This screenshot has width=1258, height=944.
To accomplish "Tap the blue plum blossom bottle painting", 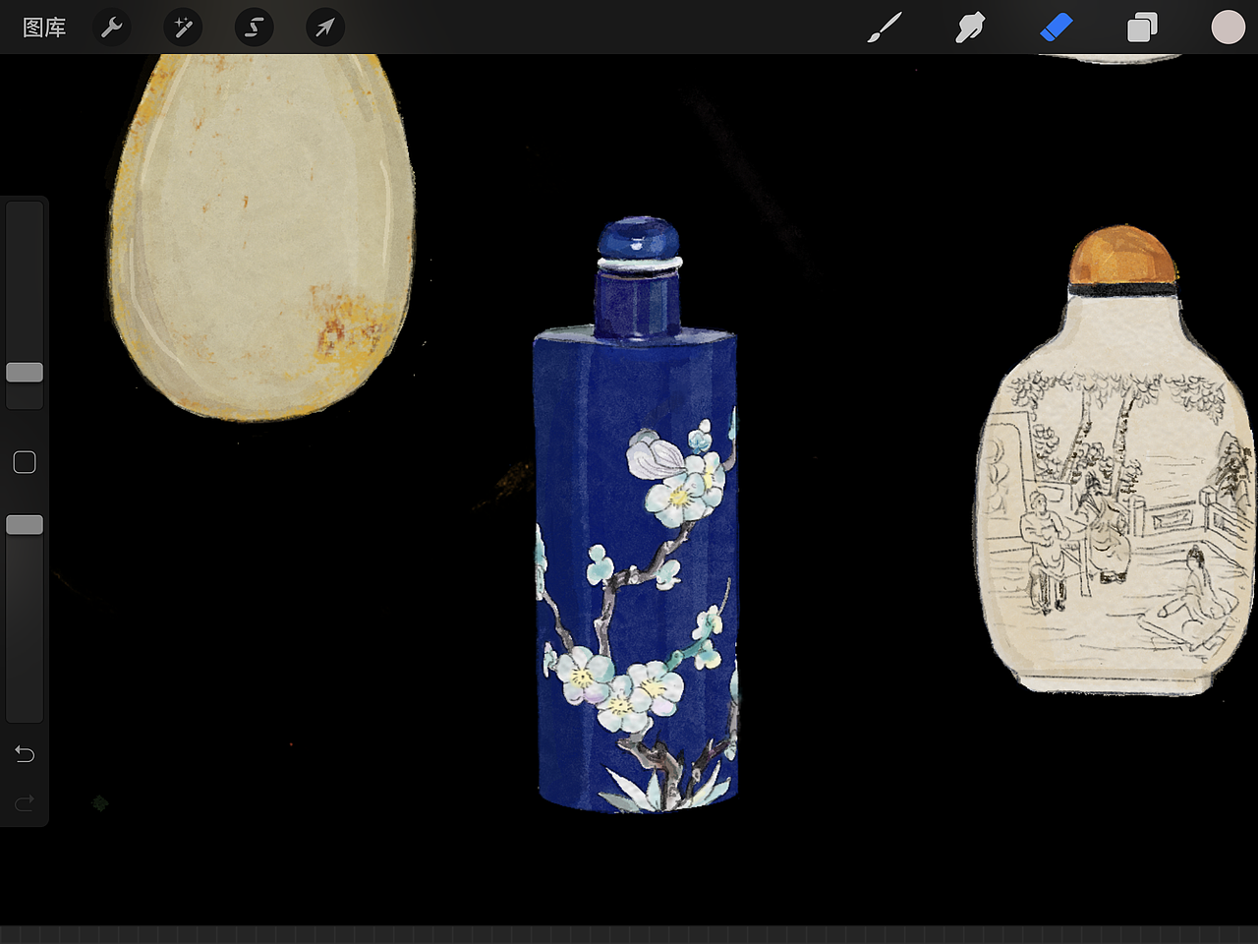I will pos(637,515).
